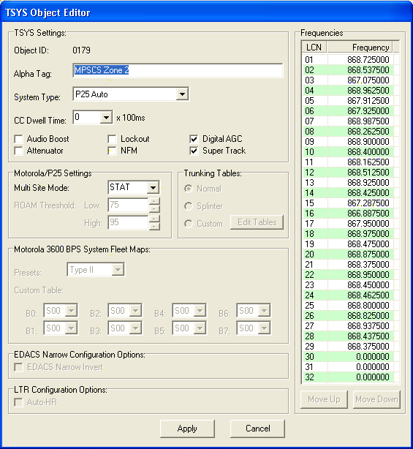
Task: Enable the Audio Boost checkbox
Action: [18, 139]
